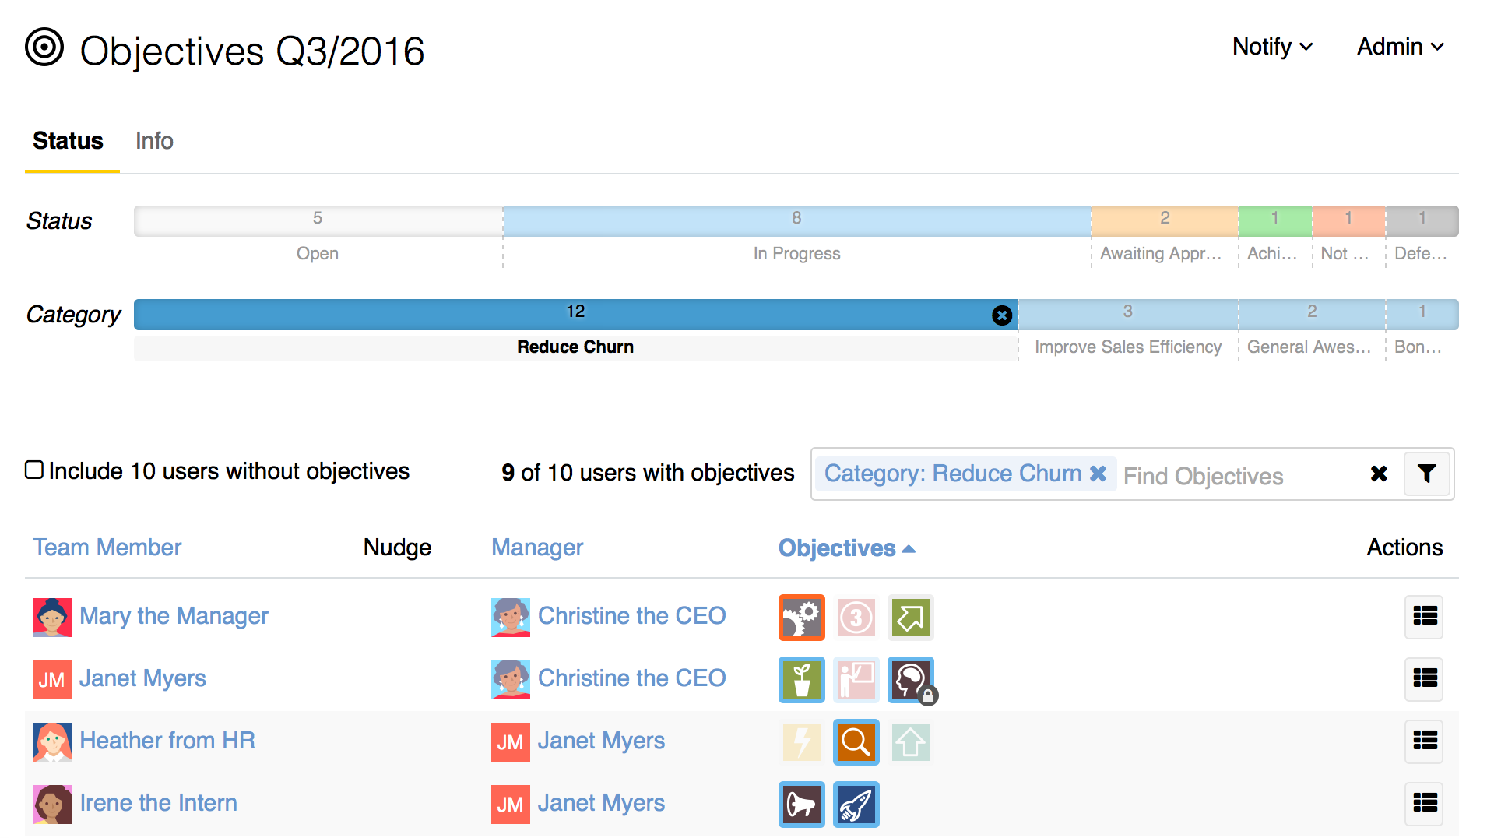This screenshot has height=838, width=1487.
Task: Filter by the In Progress status bar segment
Action: coord(796,221)
